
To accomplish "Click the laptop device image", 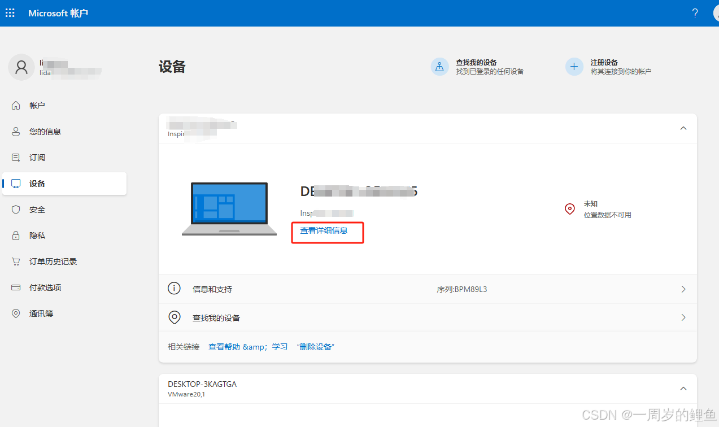I will (x=229, y=209).
